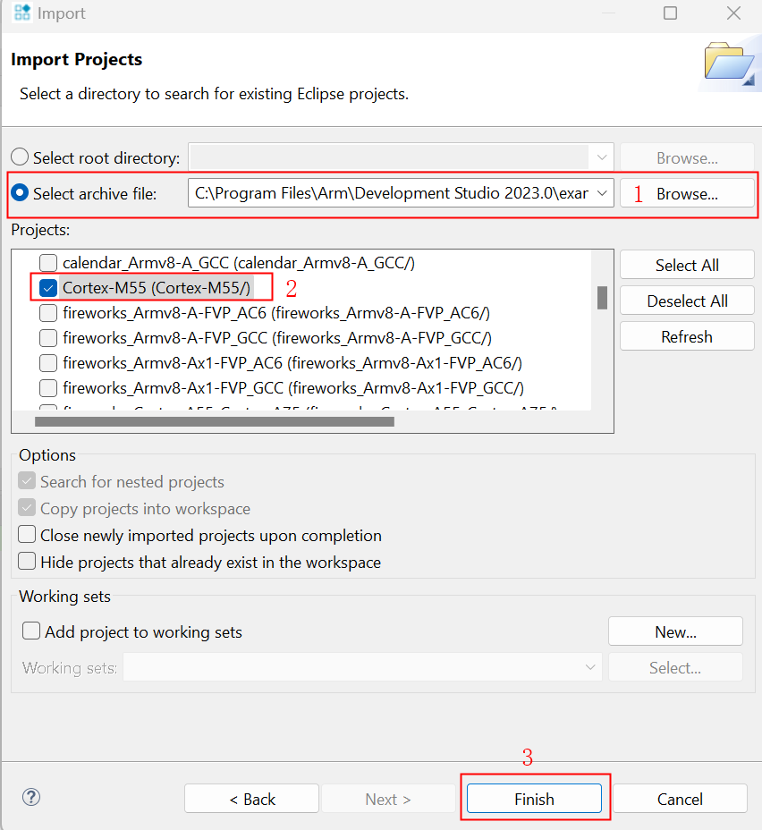Image resolution: width=762 pixels, height=830 pixels.
Task: Browse for an archive file
Action: pos(687,193)
